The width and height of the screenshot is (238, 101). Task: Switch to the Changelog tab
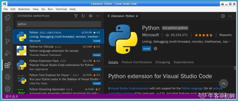point(163,62)
